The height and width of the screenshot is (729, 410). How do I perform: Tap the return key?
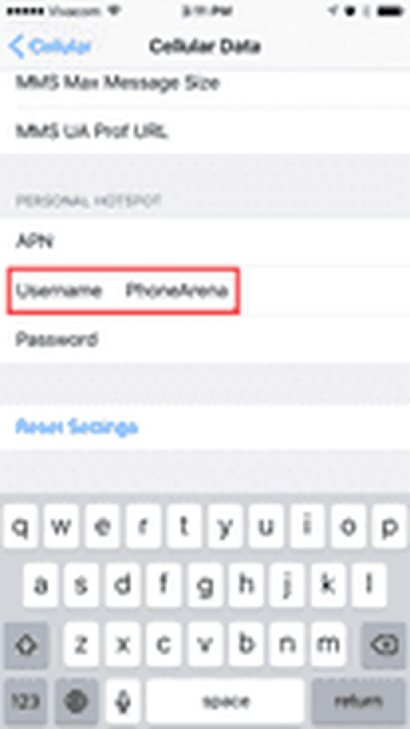tap(358, 701)
